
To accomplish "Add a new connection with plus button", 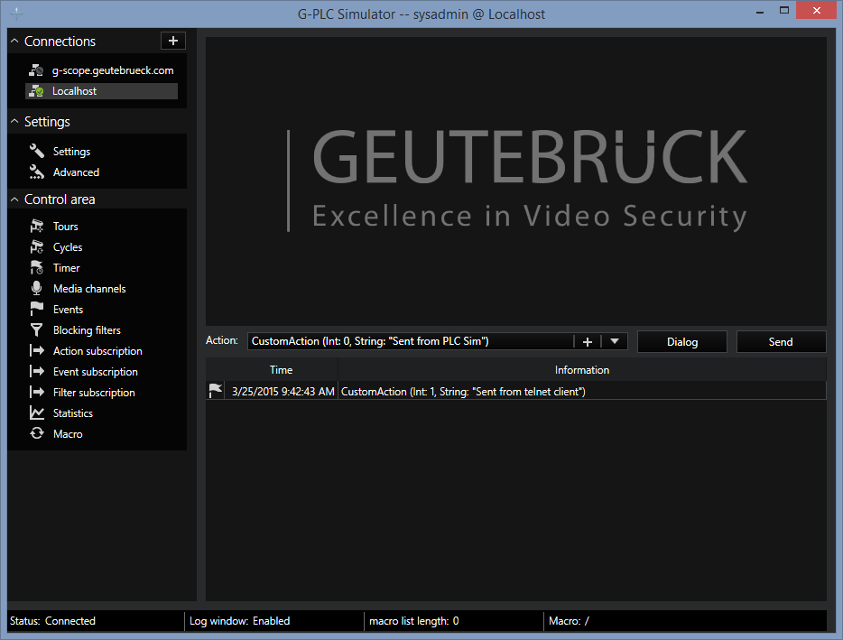I will pyautogui.click(x=173, y=41).
